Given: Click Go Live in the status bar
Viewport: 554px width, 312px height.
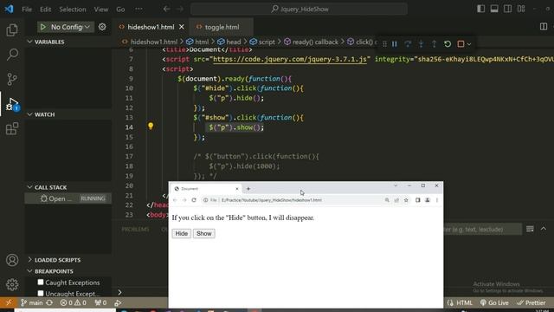Looking at the screenshot, I should 494,302.
